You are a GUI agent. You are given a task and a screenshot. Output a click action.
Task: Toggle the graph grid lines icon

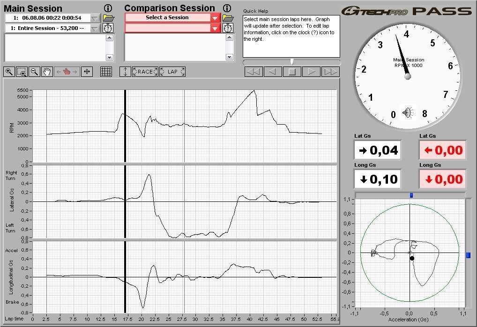tap(106, 72)
